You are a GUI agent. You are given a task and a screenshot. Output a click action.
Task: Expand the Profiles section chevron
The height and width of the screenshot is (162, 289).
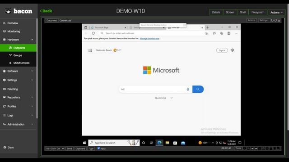coord(32,106)
